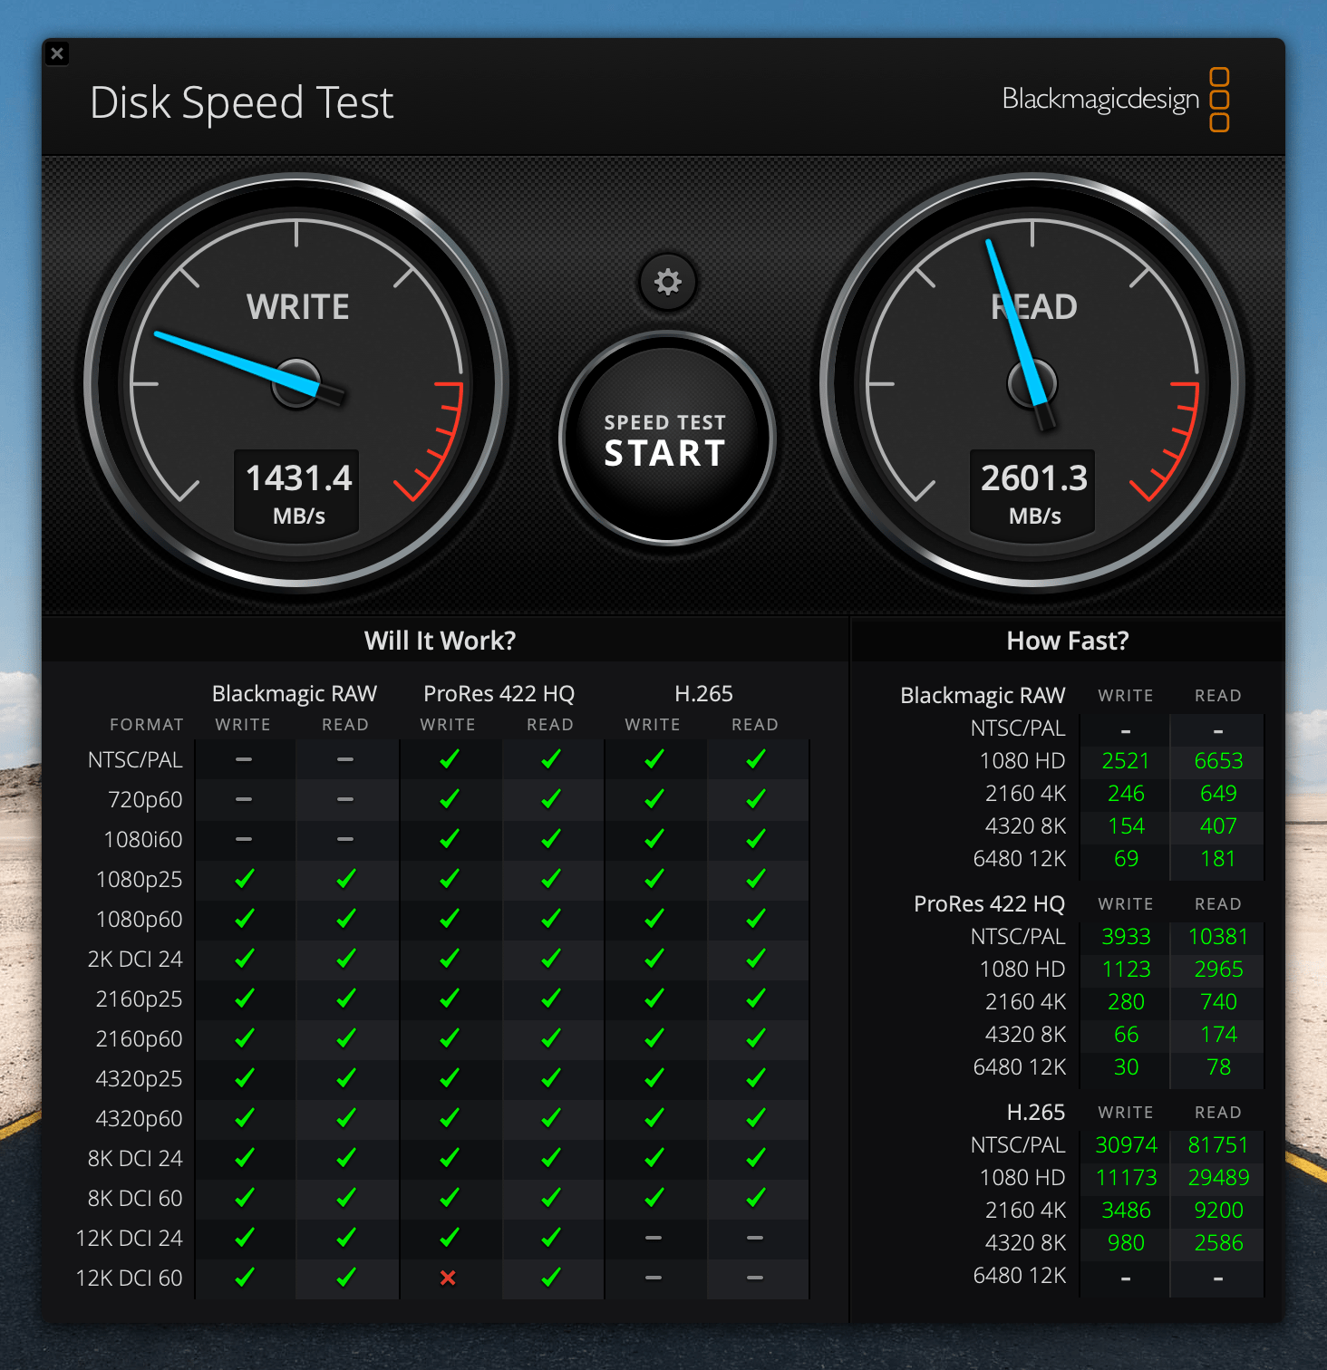The image size is (1327, 1370).
Task: Click 12K DCI 60 Blackmagic RAW read checkmark
Action: click(x=345, y=1278)
